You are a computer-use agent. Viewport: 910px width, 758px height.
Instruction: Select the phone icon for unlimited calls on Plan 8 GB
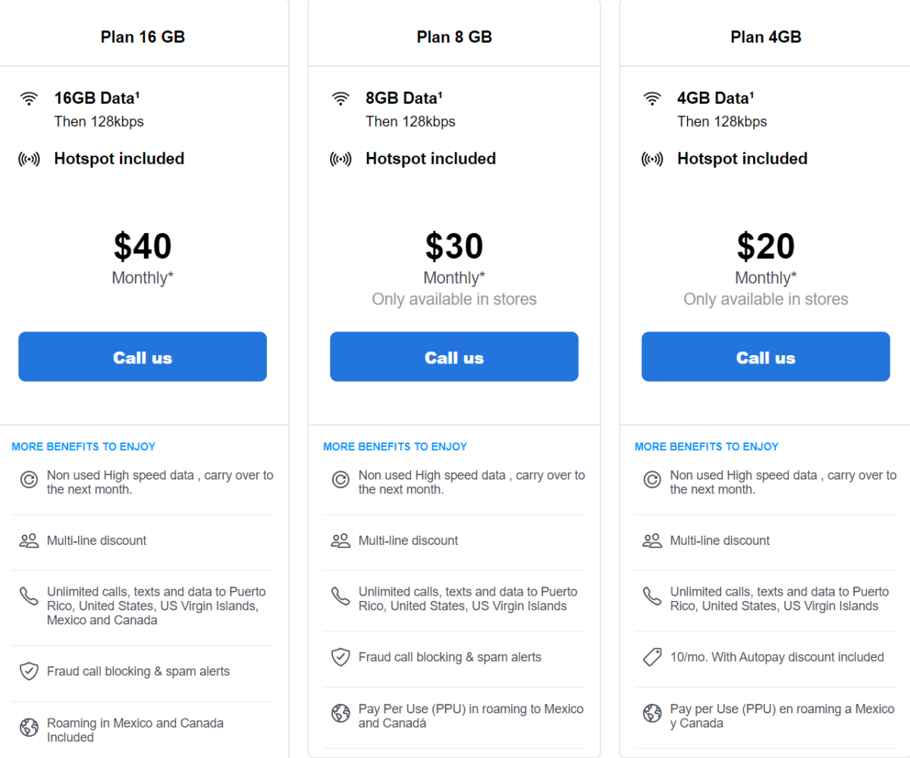[x=340, y=596]
